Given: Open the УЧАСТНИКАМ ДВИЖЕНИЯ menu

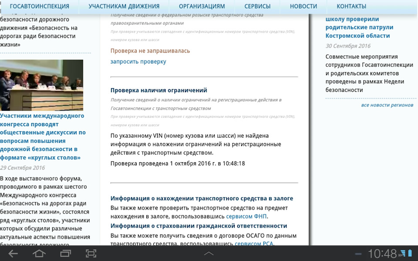Looking at the screenshot, I should (x=125, y=6).
